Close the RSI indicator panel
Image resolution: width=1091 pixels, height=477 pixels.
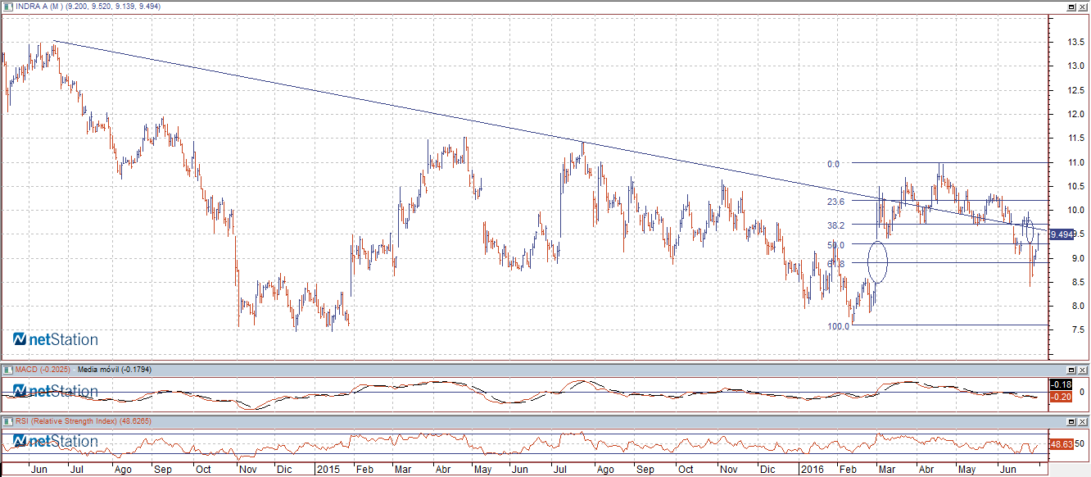tap(1082, 421)
